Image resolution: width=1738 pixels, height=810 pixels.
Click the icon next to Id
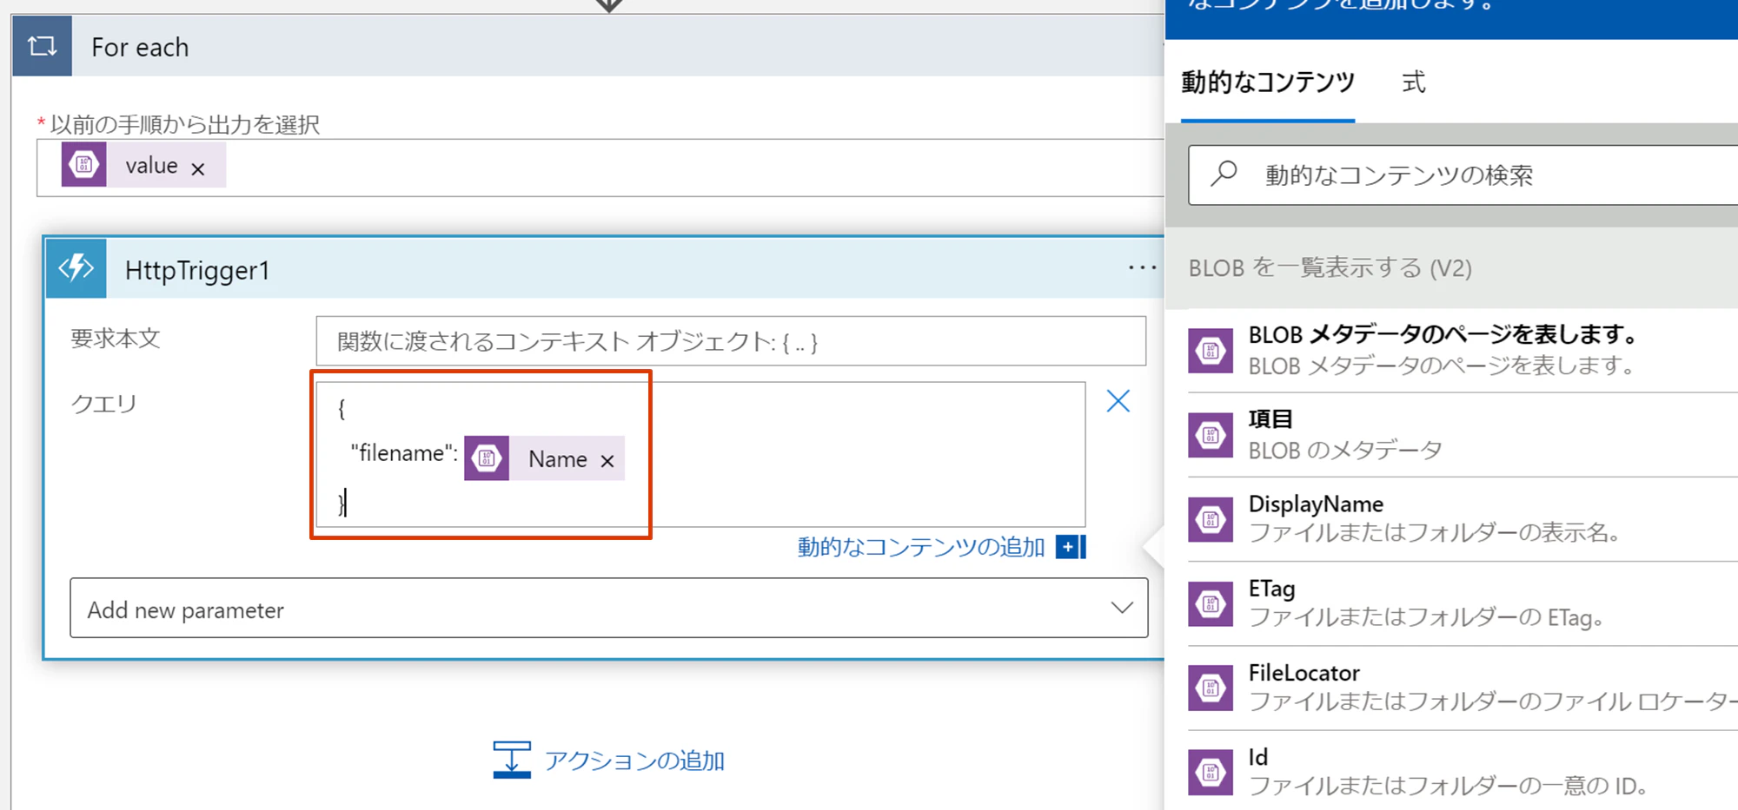pos(1211,772)
